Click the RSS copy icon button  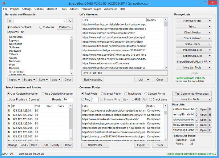pyautogui.click(x=145, y=100)
